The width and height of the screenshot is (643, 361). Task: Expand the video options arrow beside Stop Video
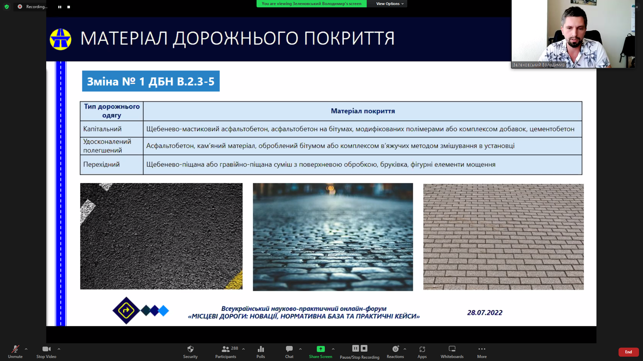coord(59,349)
